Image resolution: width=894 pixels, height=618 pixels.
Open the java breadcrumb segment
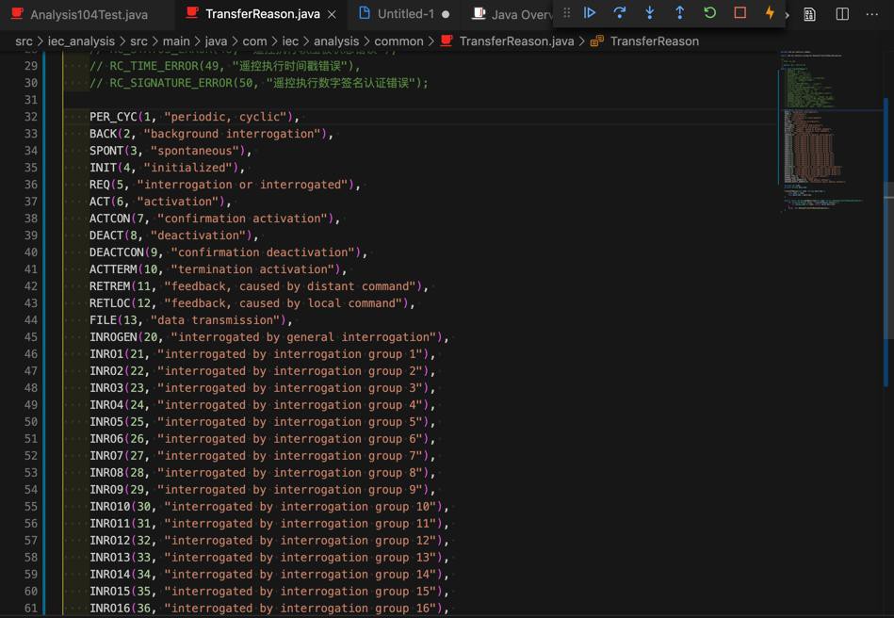coord(216,41)
